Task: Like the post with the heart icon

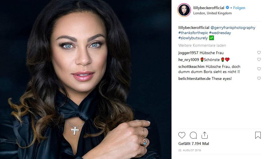Action: click(182, 135)
